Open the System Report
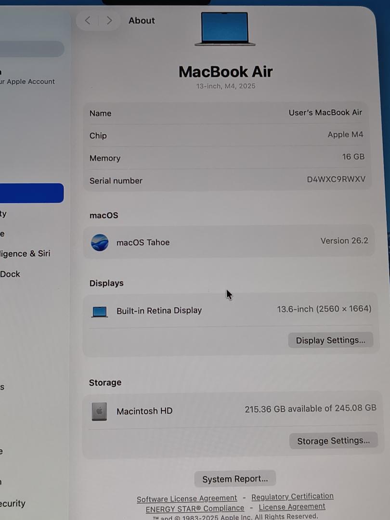 [235, 479]
